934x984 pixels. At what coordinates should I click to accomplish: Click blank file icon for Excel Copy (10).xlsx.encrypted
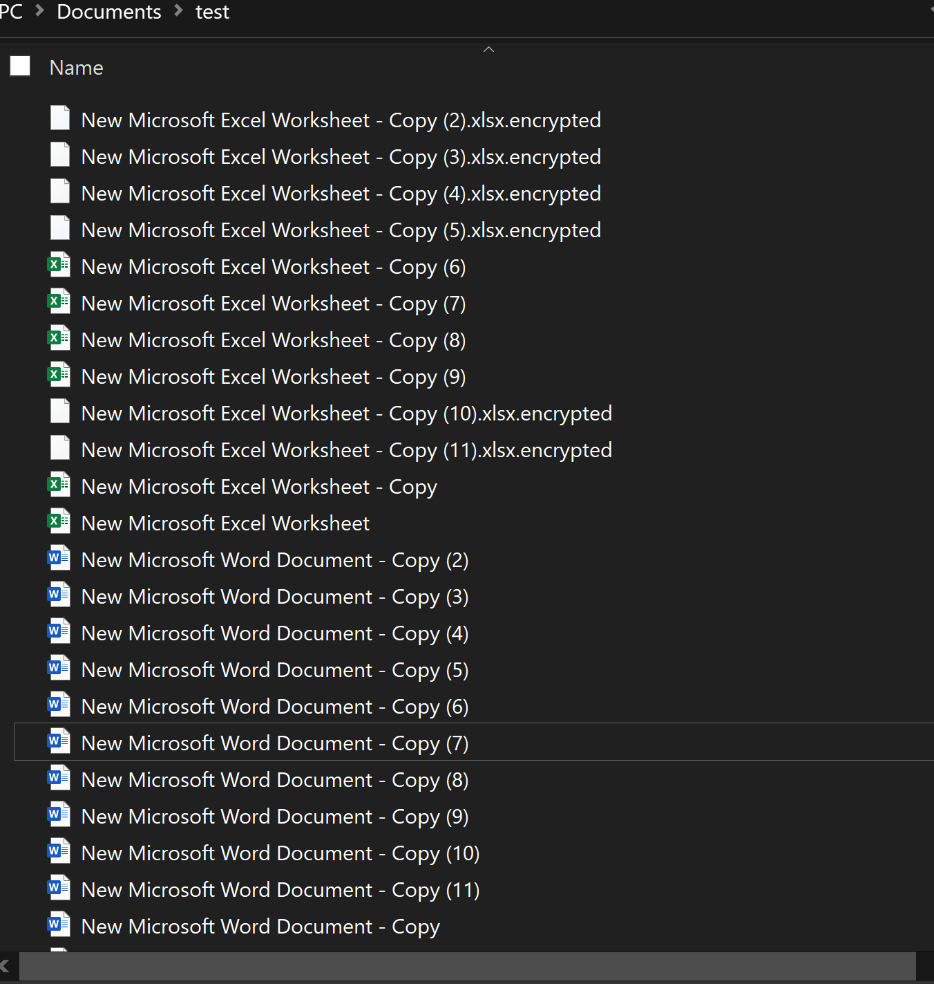(x=60, y=411)
